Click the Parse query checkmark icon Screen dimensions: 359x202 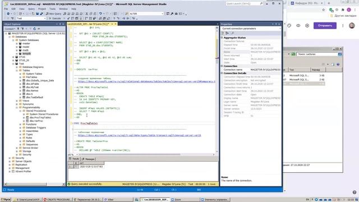(x=68, y=19)
